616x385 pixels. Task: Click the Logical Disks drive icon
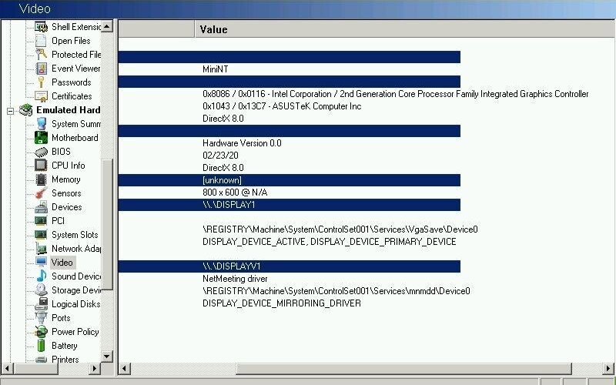click(41, 304)
